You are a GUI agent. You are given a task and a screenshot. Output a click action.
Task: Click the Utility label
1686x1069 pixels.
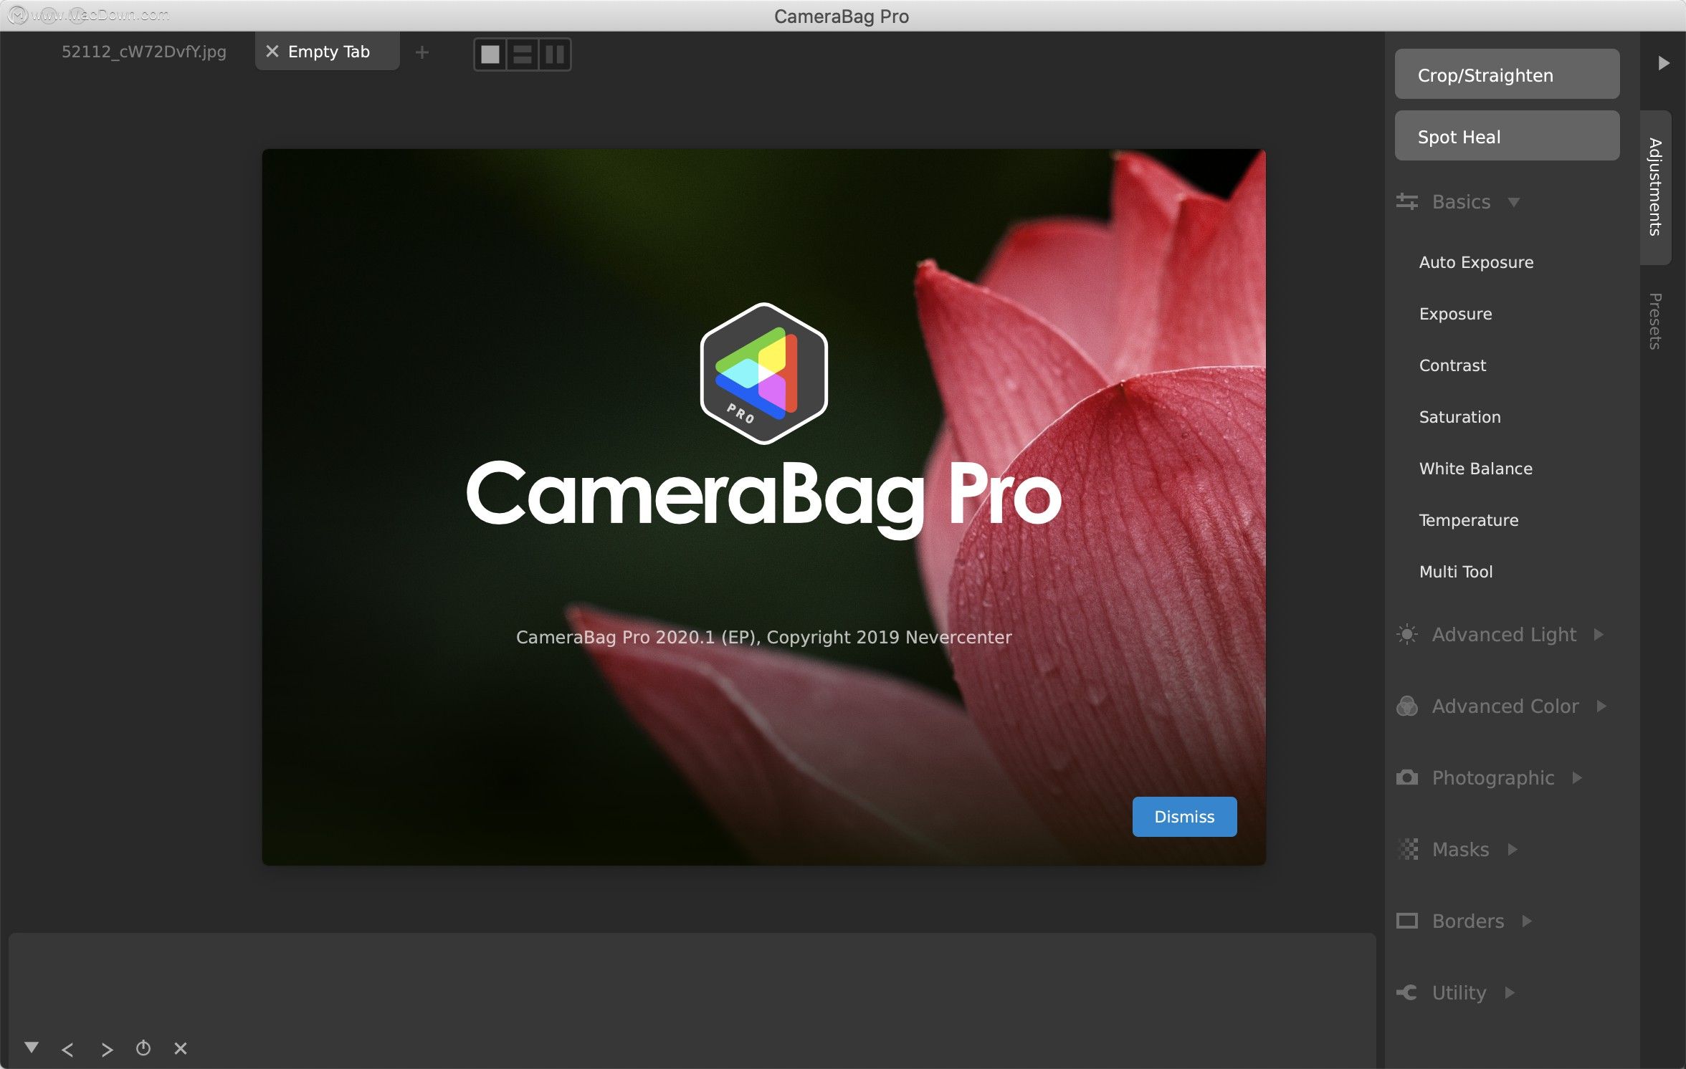point(1459,993)
